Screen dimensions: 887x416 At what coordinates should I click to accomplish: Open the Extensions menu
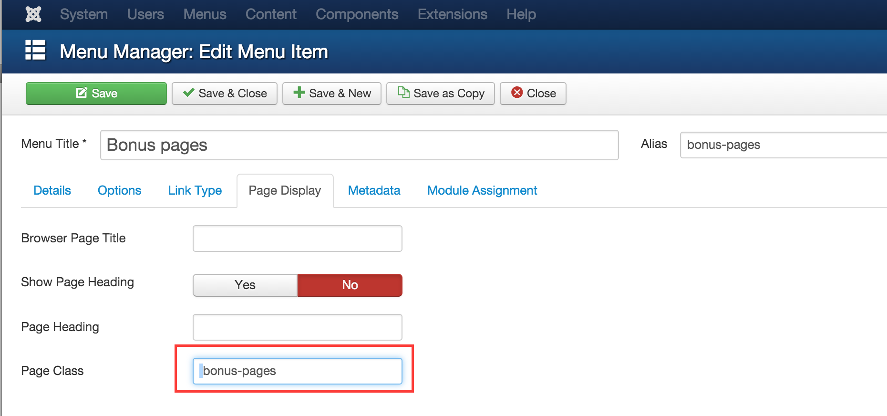click(453, 14)
